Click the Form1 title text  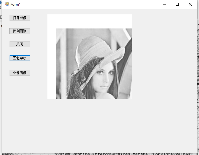tap(16, 5)
